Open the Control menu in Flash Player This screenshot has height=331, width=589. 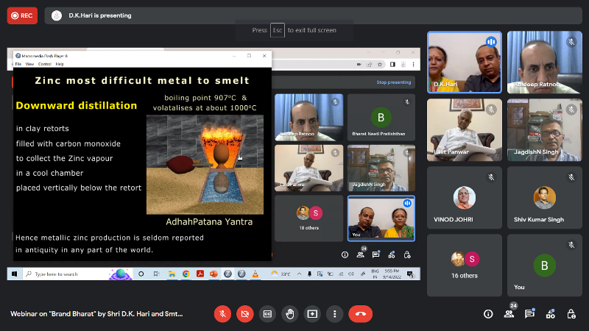(44, 64)
